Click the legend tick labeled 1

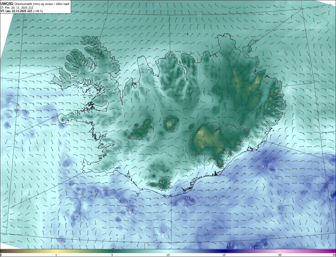coord(56,255)
